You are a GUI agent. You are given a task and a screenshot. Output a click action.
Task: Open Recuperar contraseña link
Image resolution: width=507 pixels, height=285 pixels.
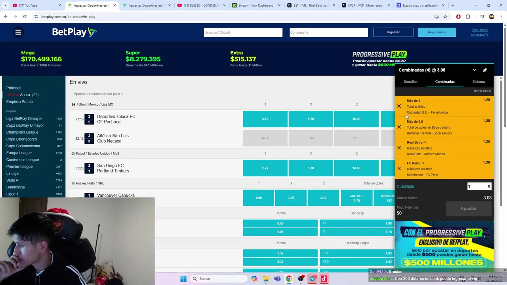pyautogui.click(x=480, y=32)
